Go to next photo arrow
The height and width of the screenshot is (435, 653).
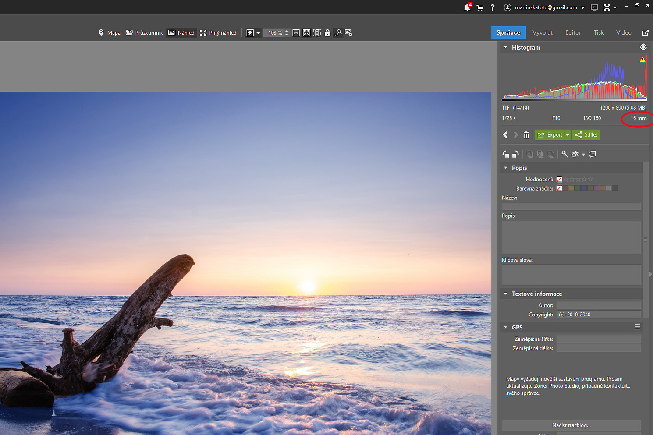(516, 135)
